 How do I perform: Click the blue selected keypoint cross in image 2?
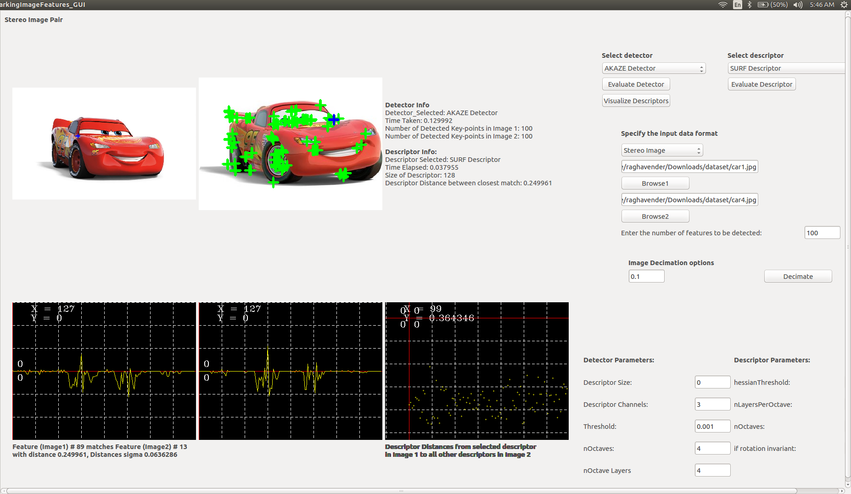(x=334, y=119)
